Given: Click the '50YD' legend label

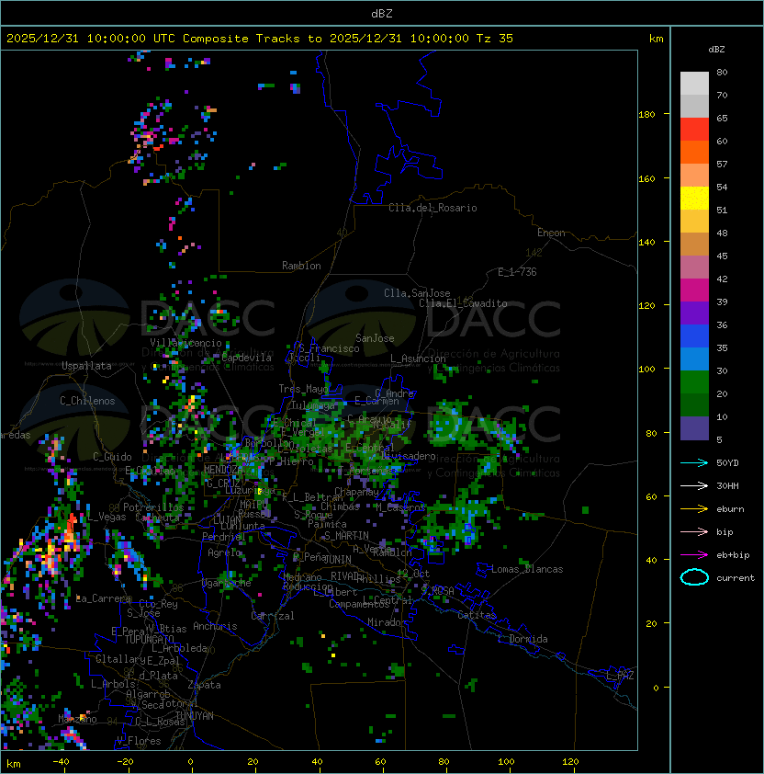Looking at the screenshot, I should (727, 463).
